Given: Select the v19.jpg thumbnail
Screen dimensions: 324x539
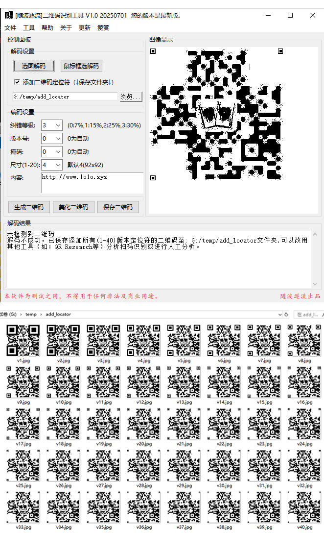Looking at the screenshot, I should click(x=104, y=424).
